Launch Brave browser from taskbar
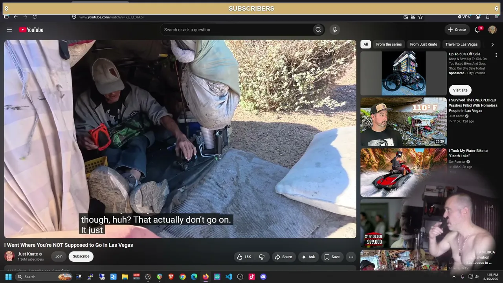Image resolution: width=503 pixels, height=283 pixels. 171,277
